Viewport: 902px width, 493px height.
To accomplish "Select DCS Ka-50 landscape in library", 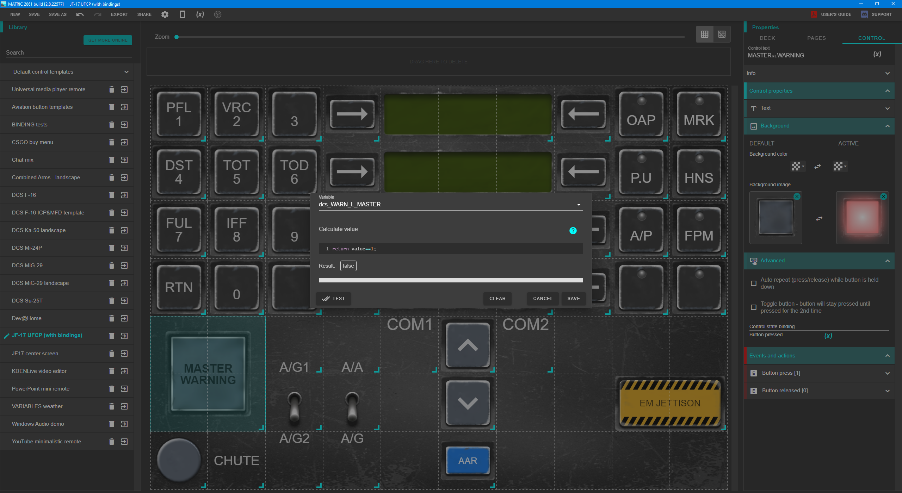I will click(39, 230).
